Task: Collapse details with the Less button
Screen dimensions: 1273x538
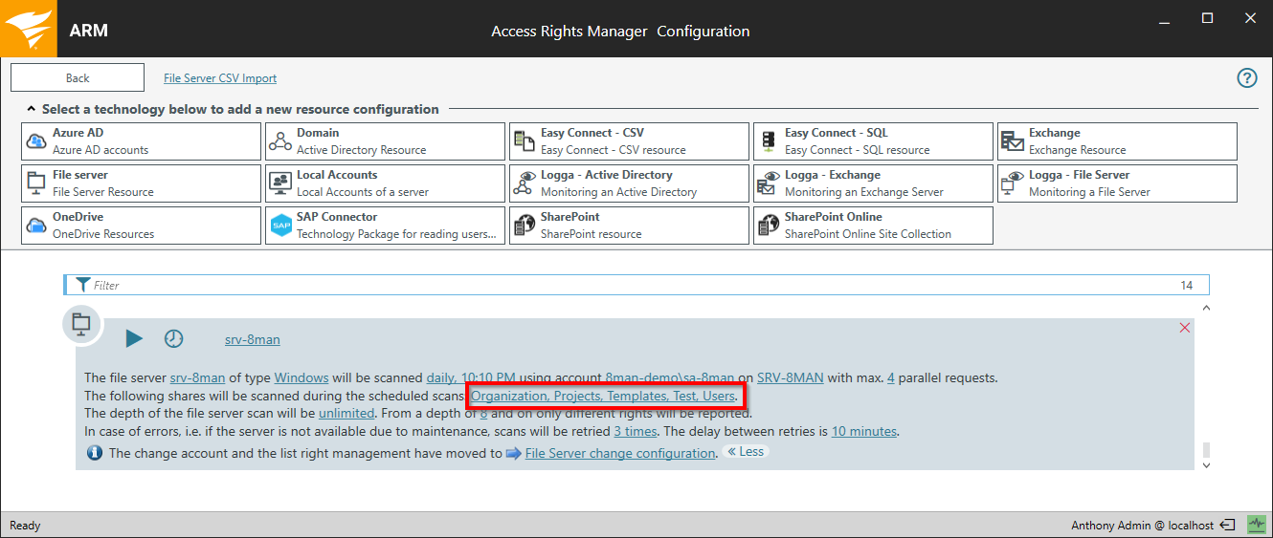Action: coord(746,452)
